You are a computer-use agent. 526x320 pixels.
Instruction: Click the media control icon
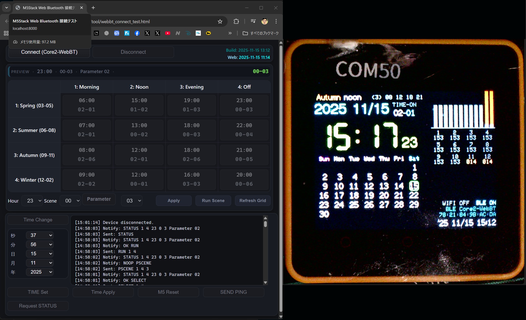(x=253, y=21)
